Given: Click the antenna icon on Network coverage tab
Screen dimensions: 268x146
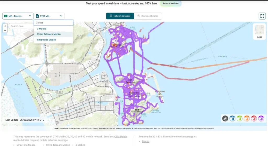Looking at the screenshot, I should pyautogui.click(x=111, y=16).
